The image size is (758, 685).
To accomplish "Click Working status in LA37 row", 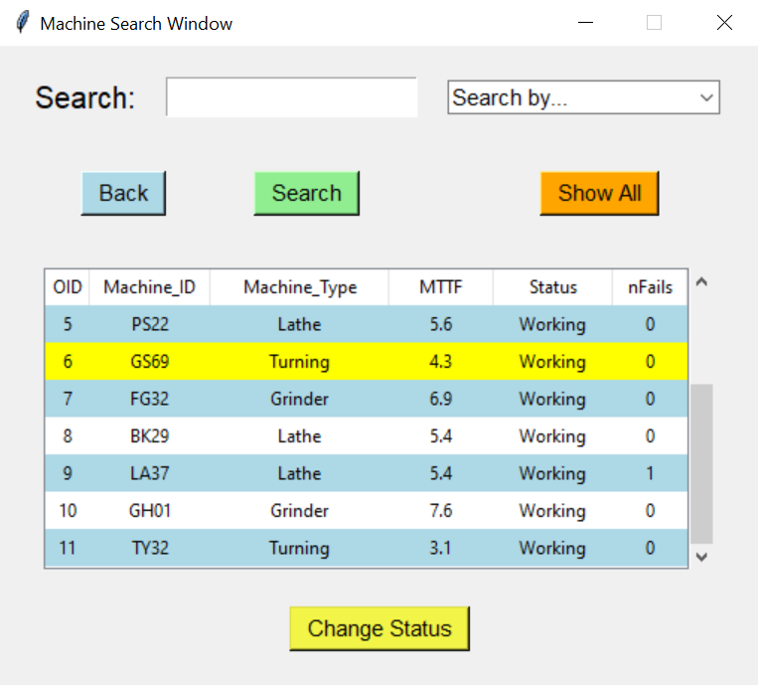I will point(552,473).
